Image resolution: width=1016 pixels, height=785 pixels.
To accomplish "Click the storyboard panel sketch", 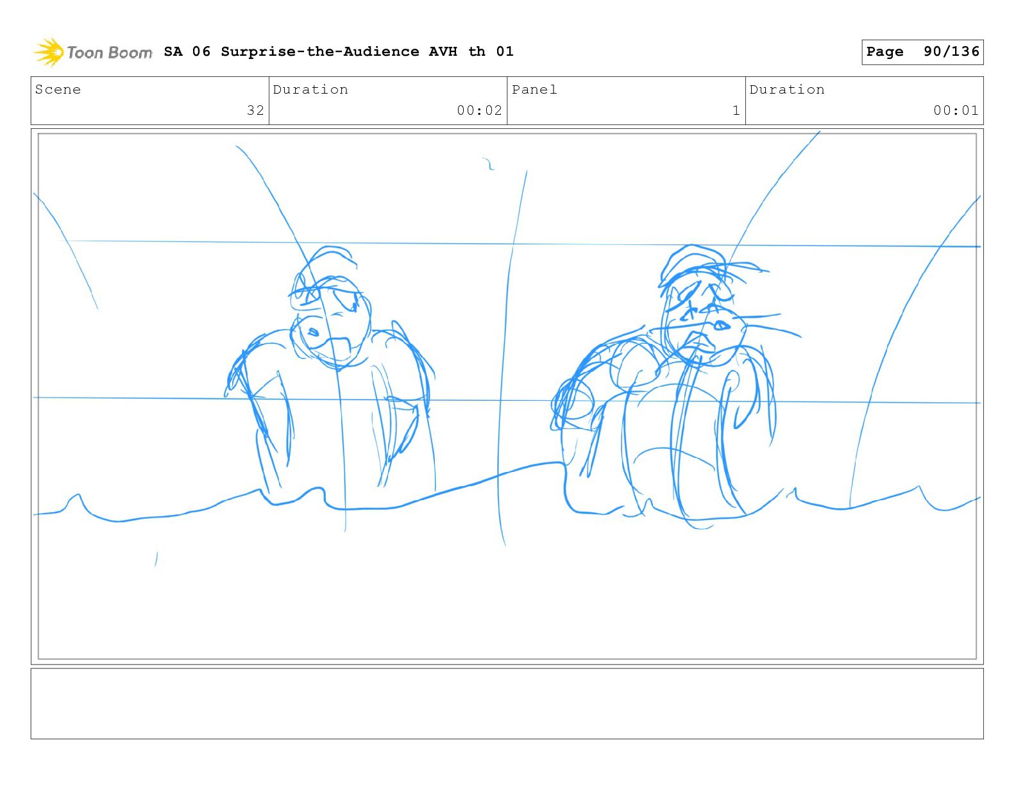I will [x=507, y=396].
